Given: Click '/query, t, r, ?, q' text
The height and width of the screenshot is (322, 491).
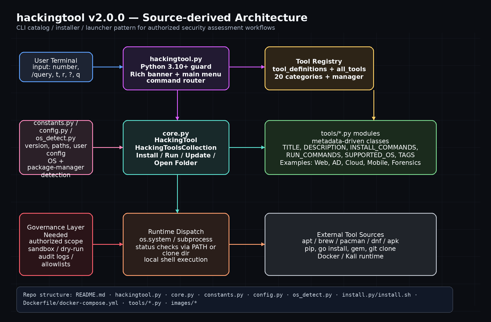Looking at the screenshot, I should coord(56,74).
